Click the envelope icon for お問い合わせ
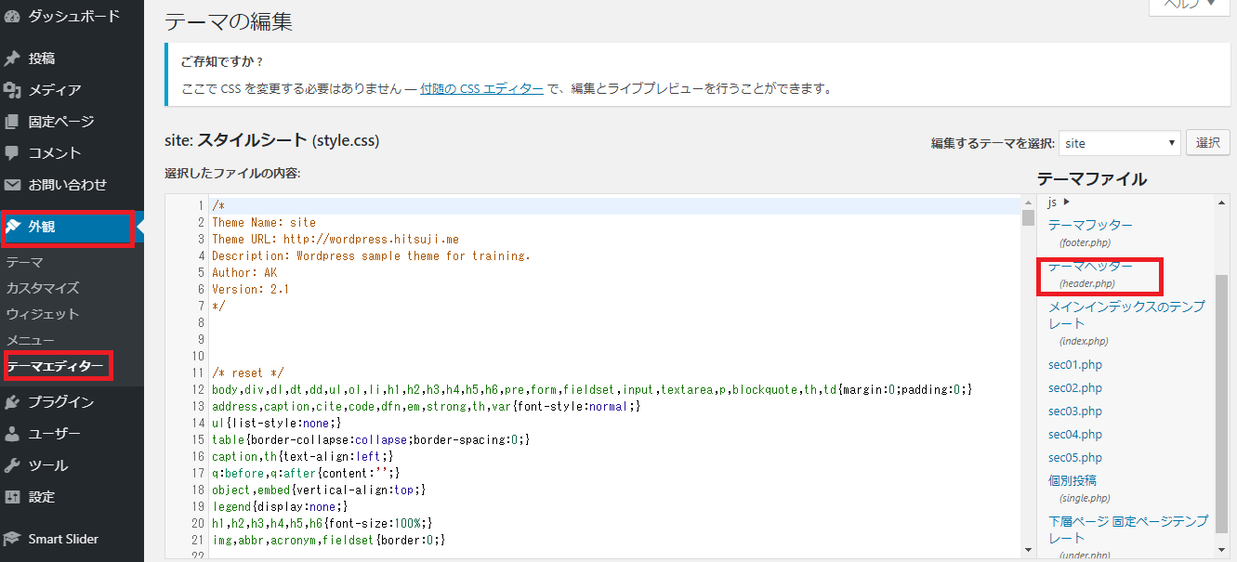1237x562 pixels. (x=12, y=185)
